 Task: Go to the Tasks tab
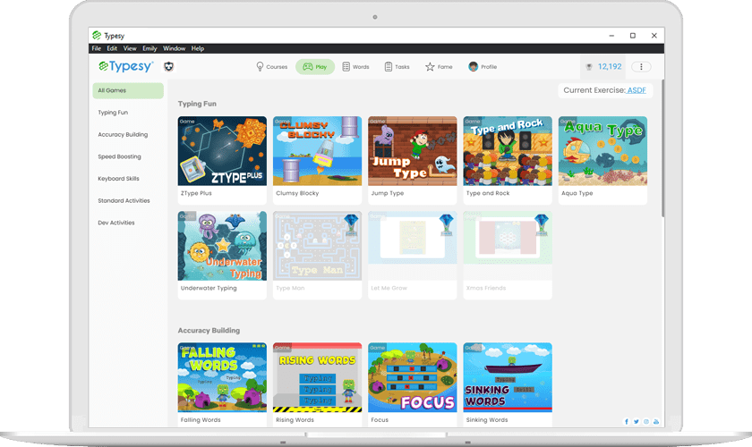[x=397, y=66]
